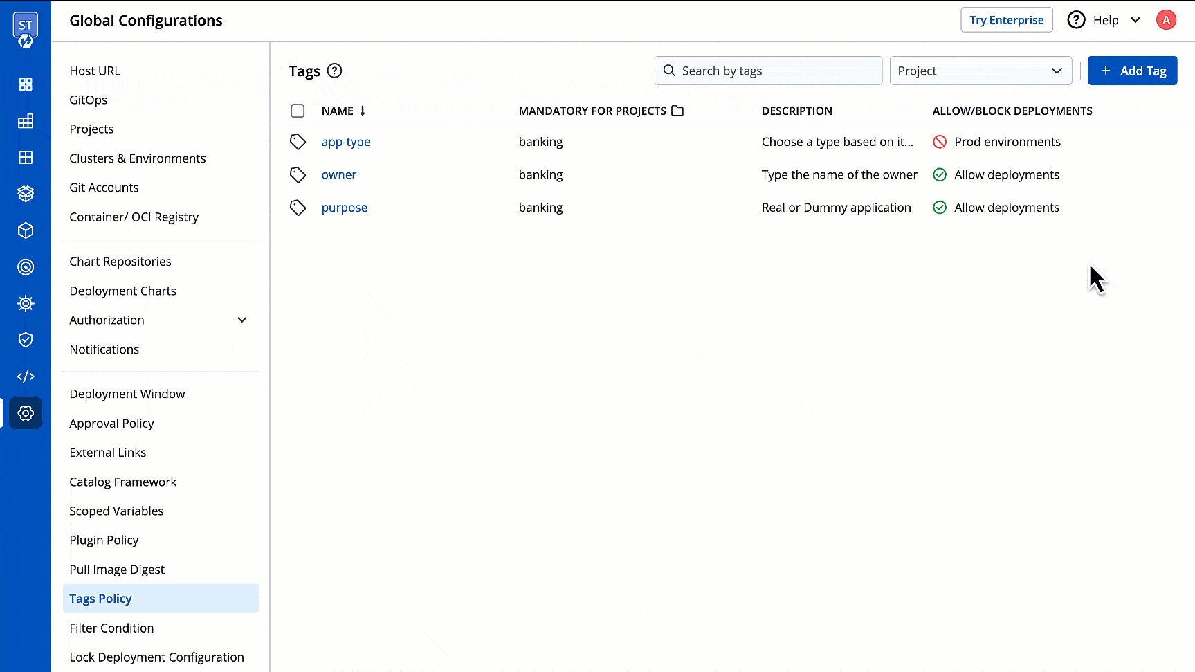Screen dimensions: 1195x672
Task: Click the Try Enterprise button
Action: 1006,20
